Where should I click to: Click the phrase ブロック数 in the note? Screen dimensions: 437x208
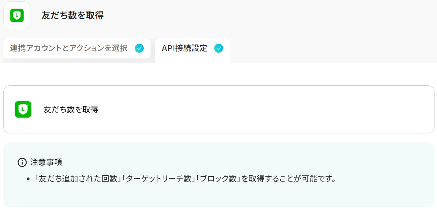coord(217,178)
